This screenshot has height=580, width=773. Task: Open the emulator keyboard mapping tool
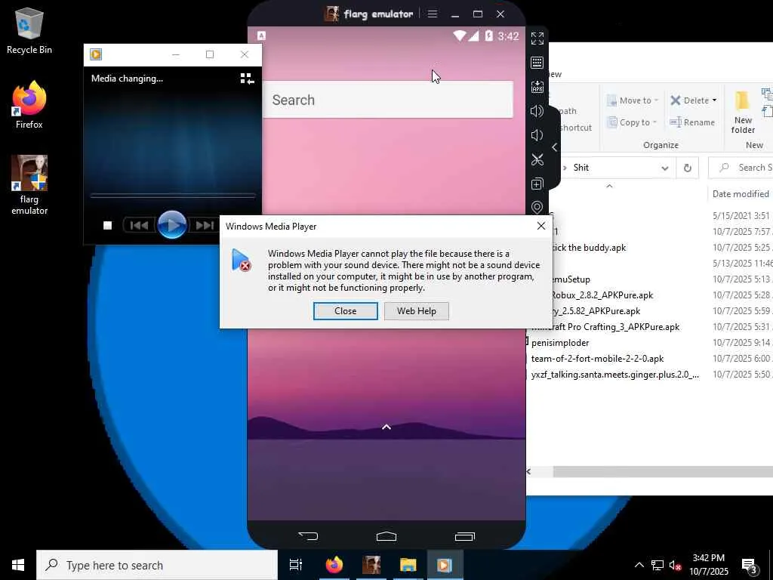pos(537,63)
